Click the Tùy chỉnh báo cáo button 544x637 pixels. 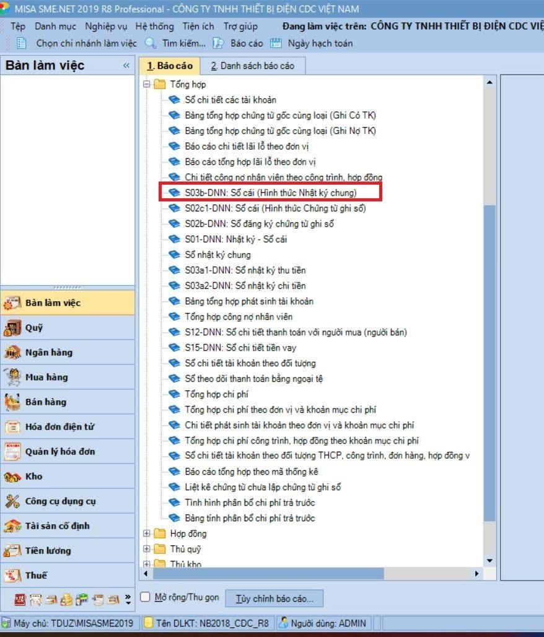[x=274, y=599]
